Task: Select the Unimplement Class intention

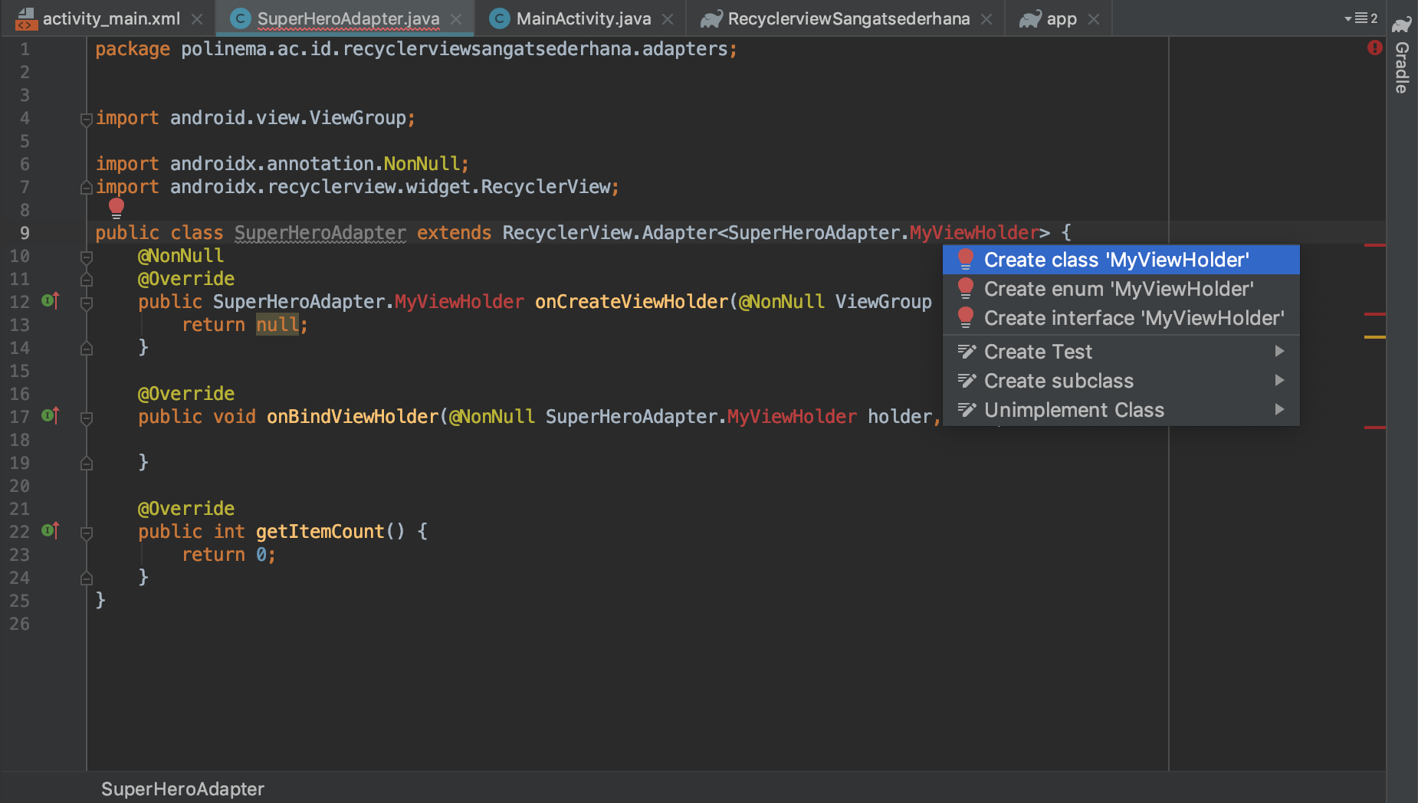Action: (1121, 410)
